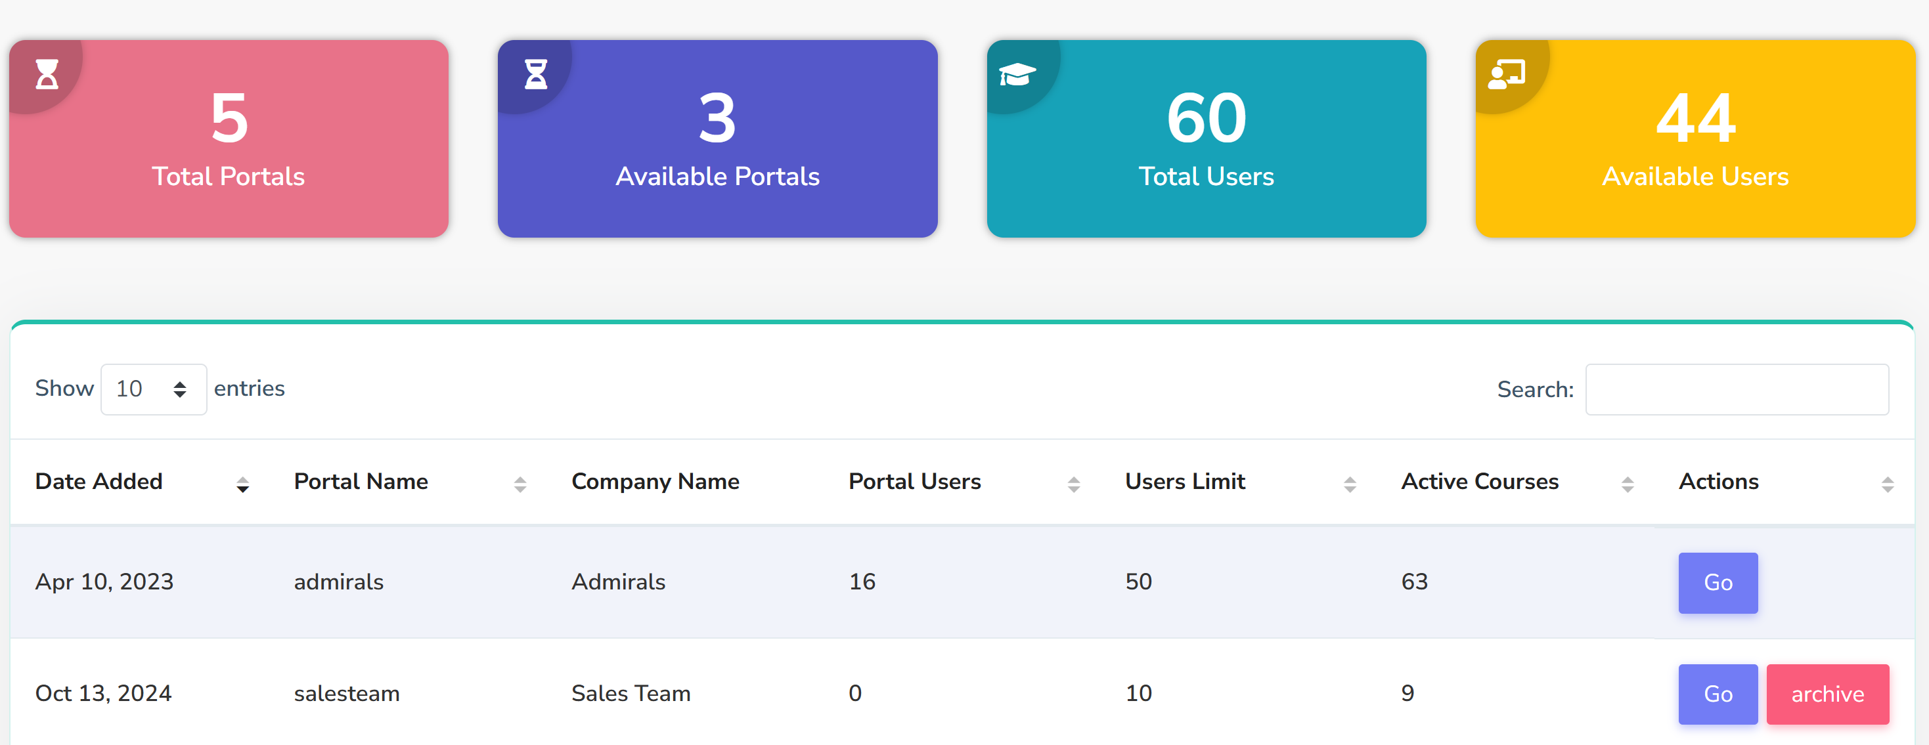Click the Date Added sort arrows icon
The height and width of the screenshot is (745, 1929).
242,484
